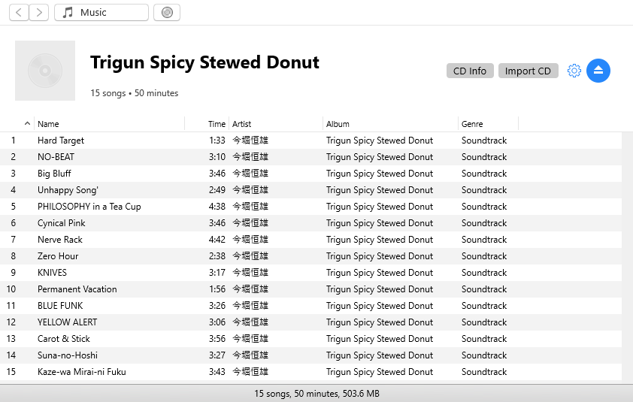The image size is (633, 402).
Task: Open the CD Info dialog
Action: 470,71
